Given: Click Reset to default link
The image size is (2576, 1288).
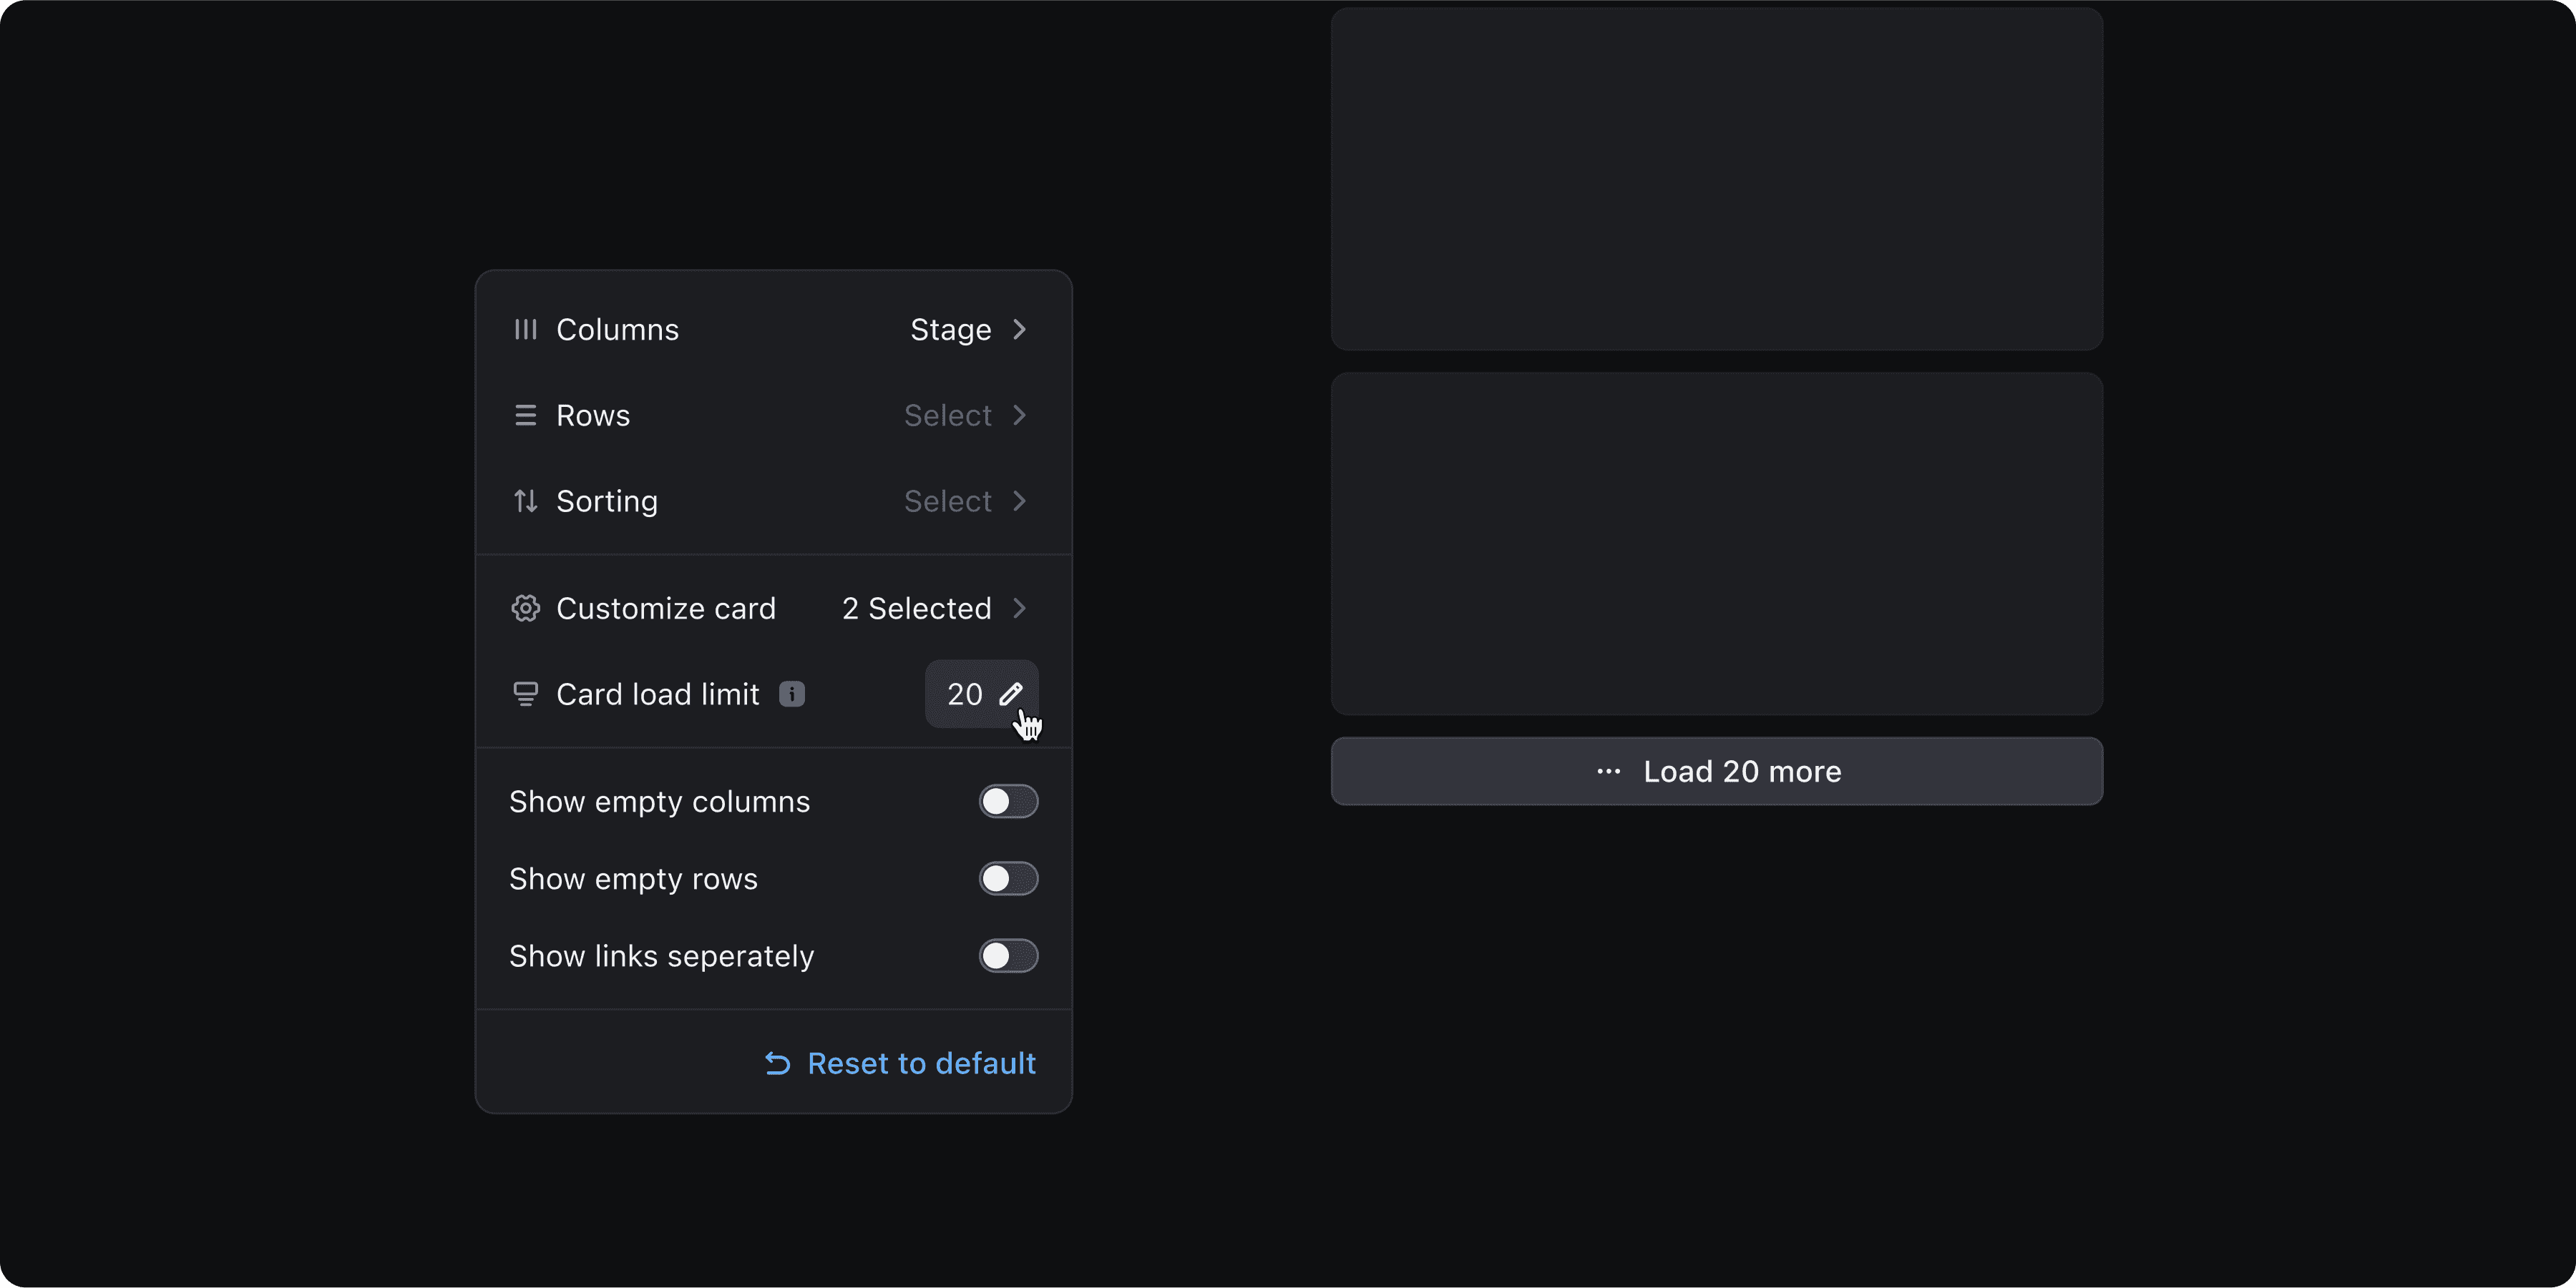Looking at the screenshot, I should 920,1063.
